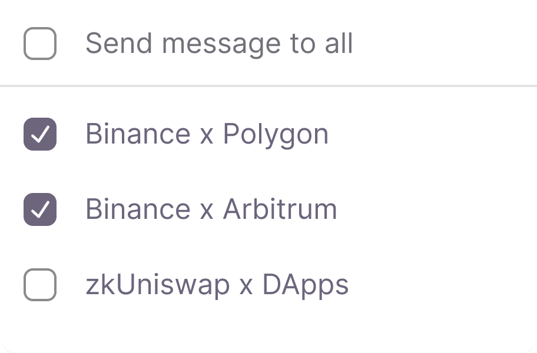Image resolution: width=537 pixels, height=353 pixels.
Task: Click the Send message to all text
Action: coord(220,42)
